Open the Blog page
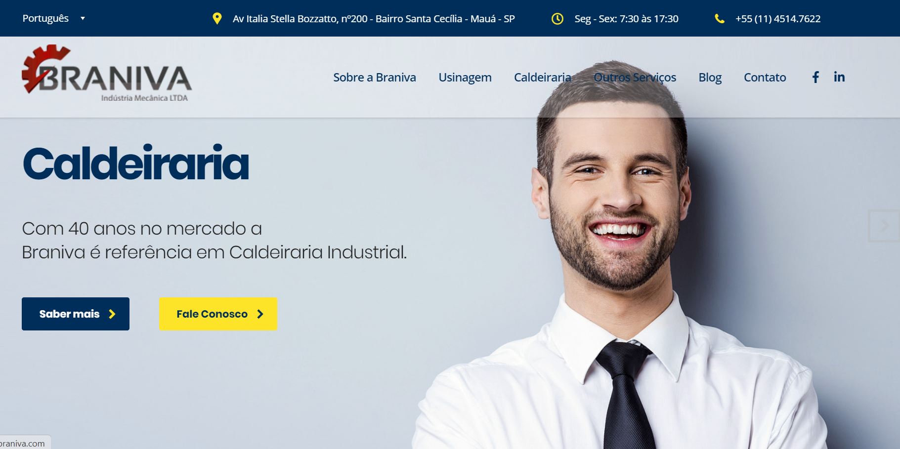The width and height of the screenshot is (900, 449). point(710,78)
